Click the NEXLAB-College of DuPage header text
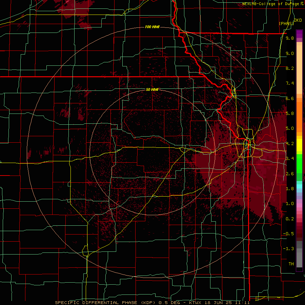 pos(272,4)
